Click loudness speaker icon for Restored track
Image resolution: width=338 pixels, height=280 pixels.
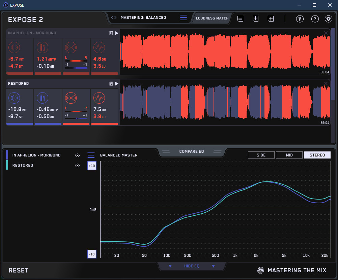(14, 98)
